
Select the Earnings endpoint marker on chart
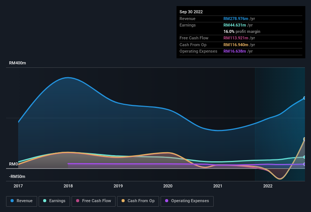coord(305,157)
